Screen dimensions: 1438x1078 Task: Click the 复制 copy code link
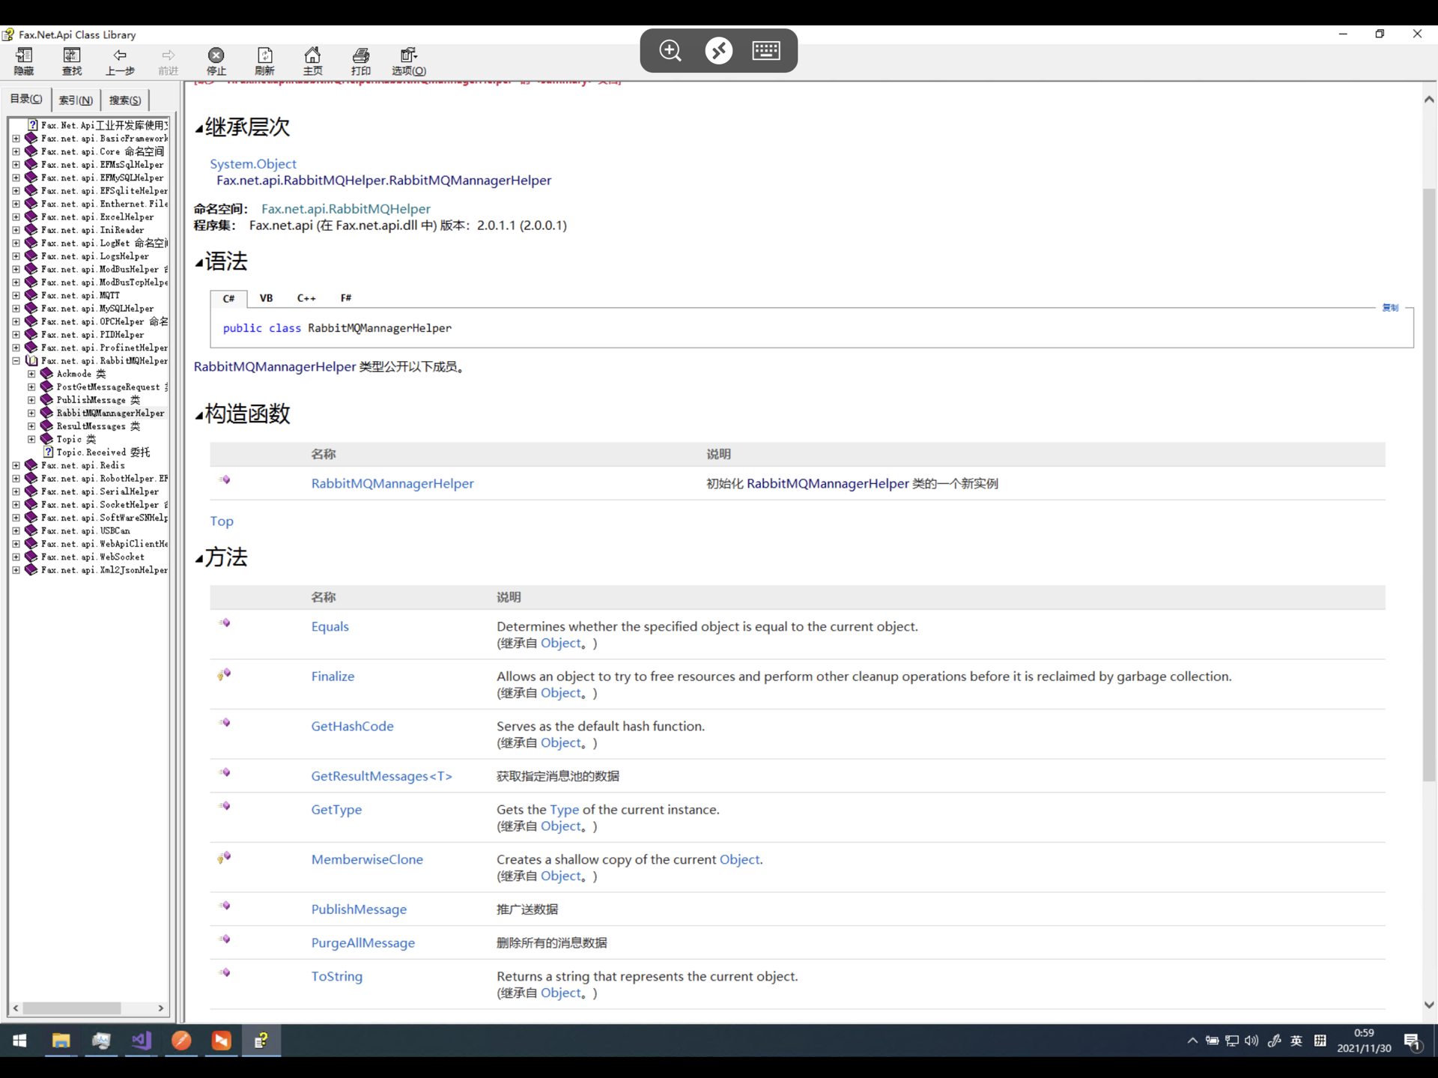[x=1389, y=308]
